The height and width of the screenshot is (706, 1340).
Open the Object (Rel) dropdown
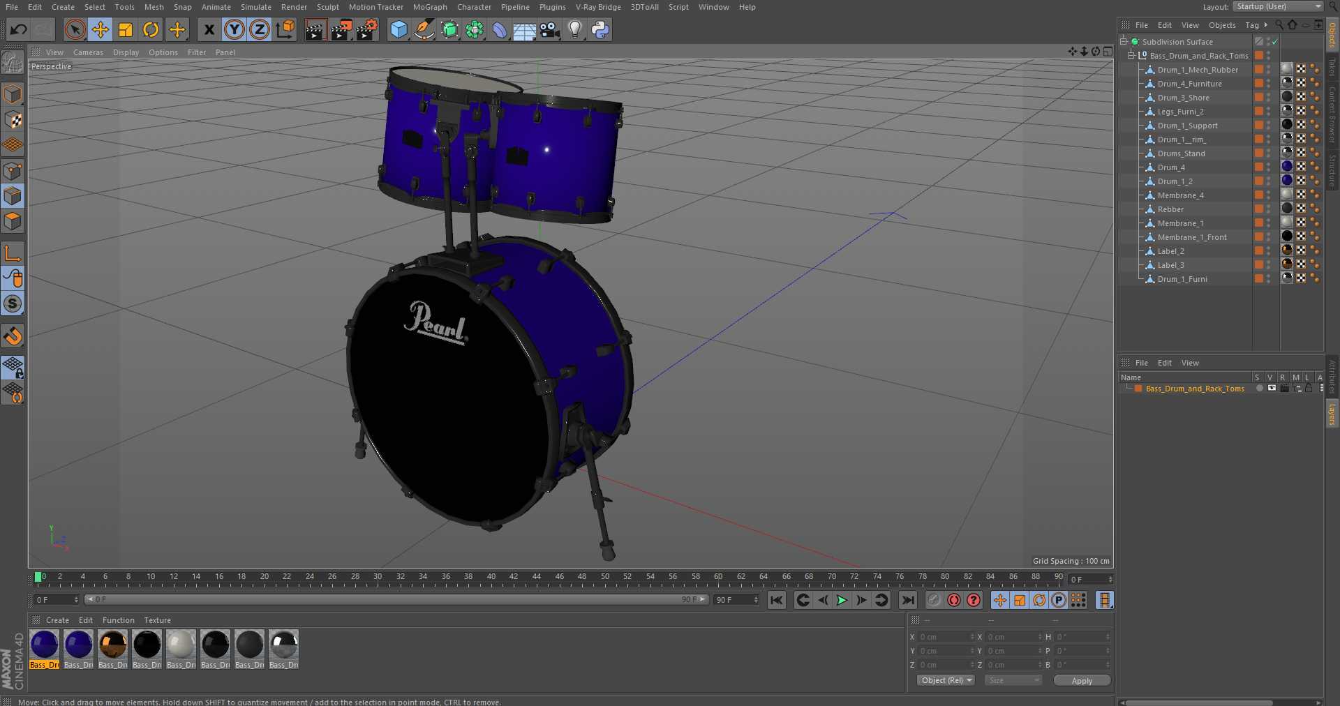pyautogui.click(x=946, y=680)
